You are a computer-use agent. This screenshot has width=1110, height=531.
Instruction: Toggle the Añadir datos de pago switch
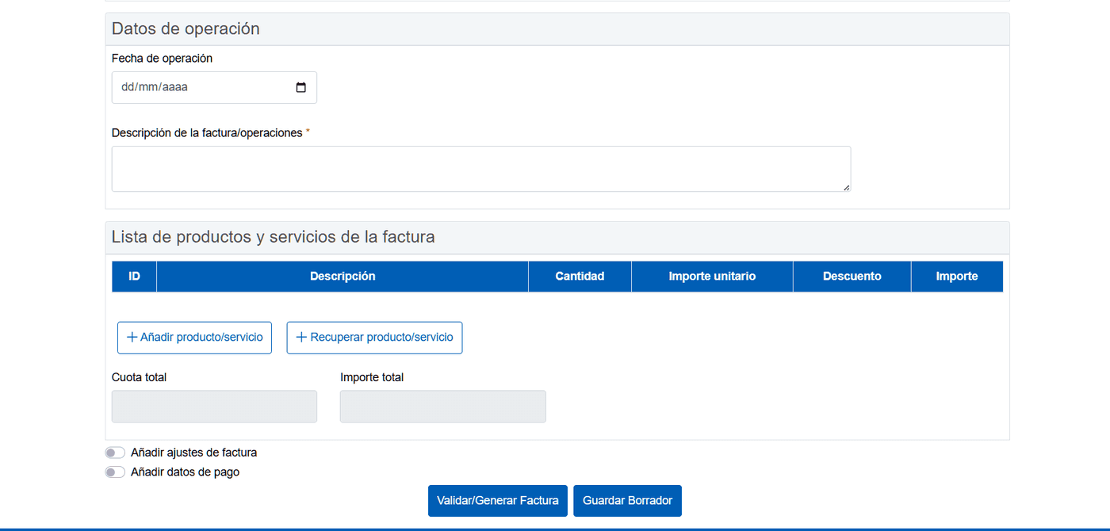116,472
